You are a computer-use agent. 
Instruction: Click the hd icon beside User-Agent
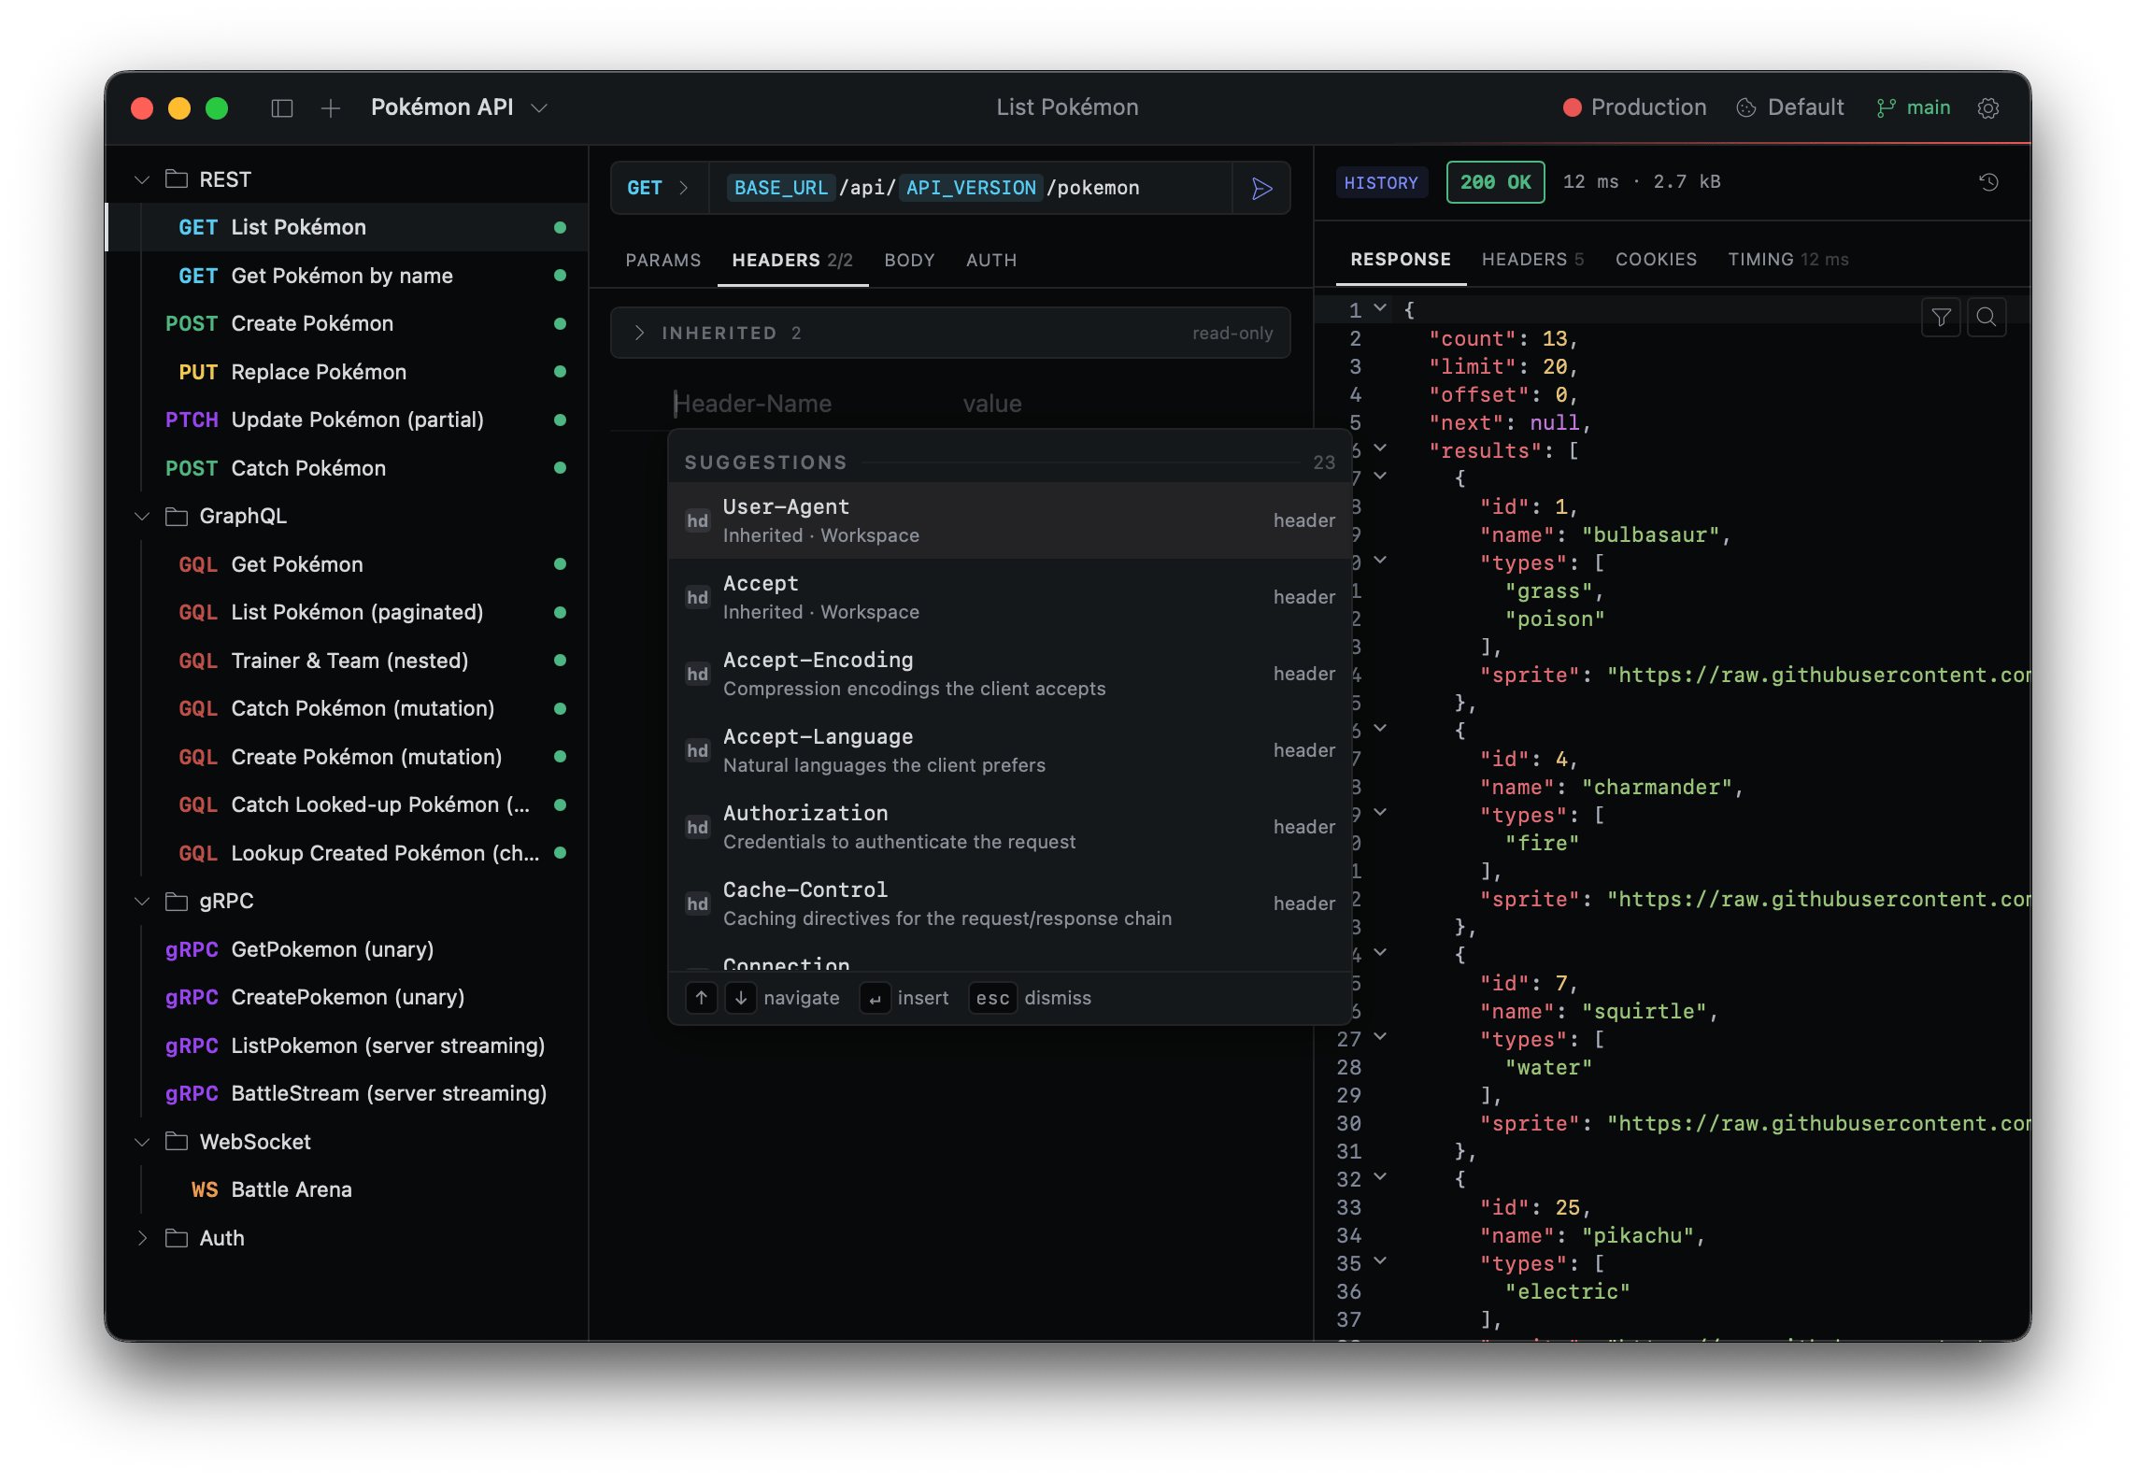pos(697,520)
